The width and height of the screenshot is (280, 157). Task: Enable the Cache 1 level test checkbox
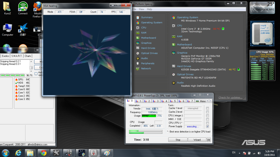208,108
